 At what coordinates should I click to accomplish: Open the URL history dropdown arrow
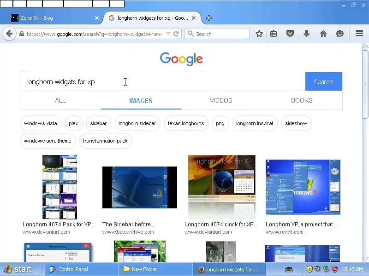click(168, 34)
